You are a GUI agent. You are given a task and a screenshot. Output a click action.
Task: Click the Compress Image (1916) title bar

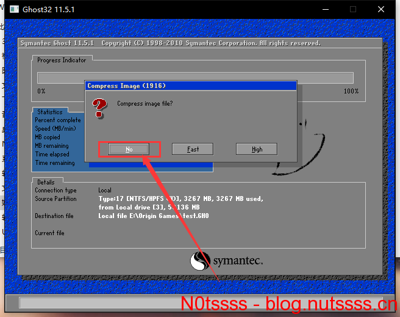pyautogui.click(x=191, y=86)
